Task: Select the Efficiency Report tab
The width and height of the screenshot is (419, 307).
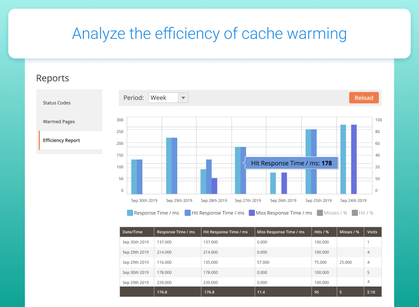Action: click(61, 140)
